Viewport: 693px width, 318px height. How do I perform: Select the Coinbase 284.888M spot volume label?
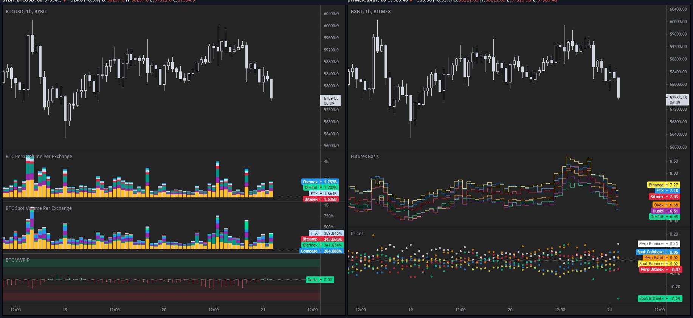click(321, 251)
